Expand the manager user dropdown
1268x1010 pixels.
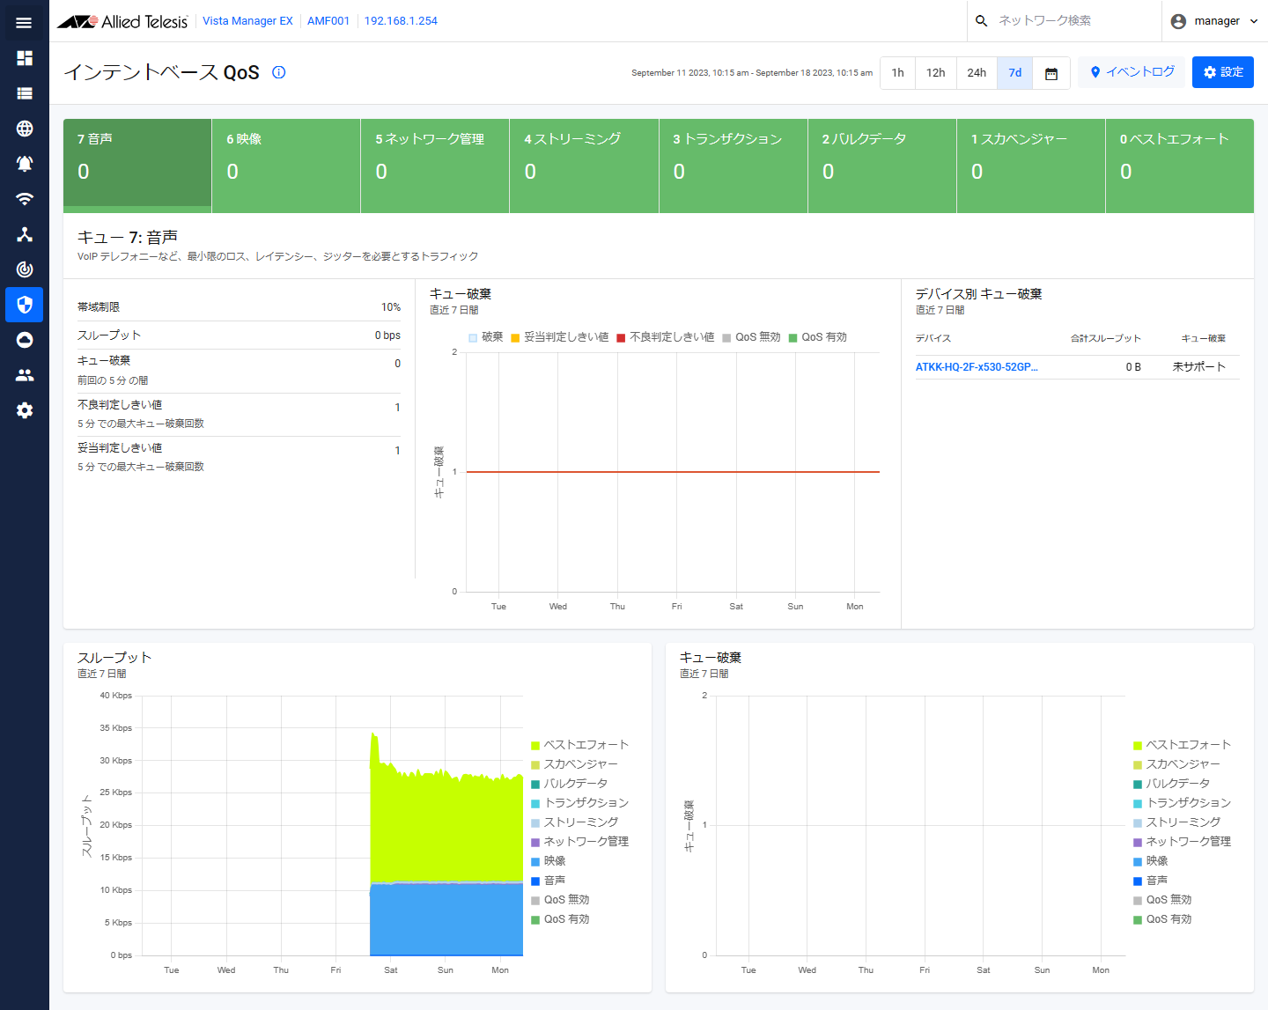(1215, 21)
